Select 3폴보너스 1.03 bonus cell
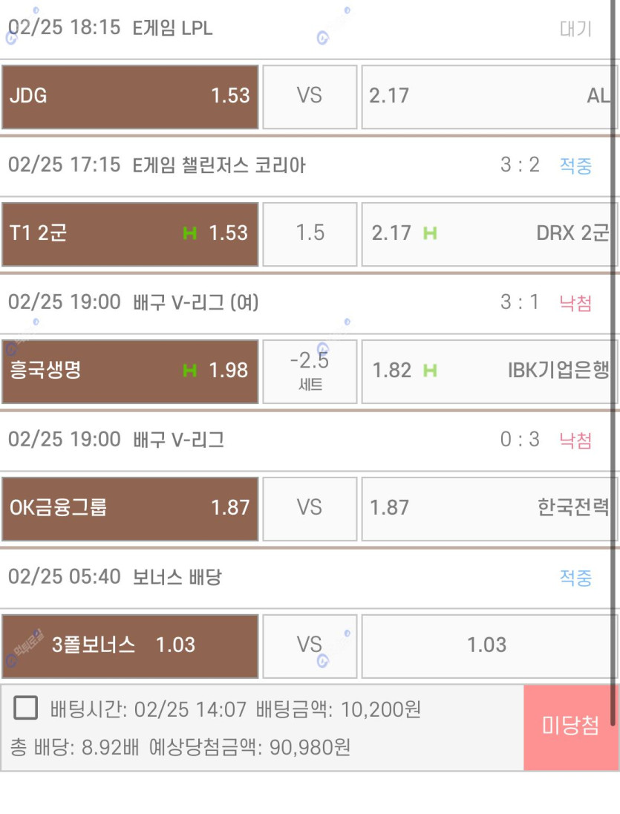The image size is (620, 814). 130,646
